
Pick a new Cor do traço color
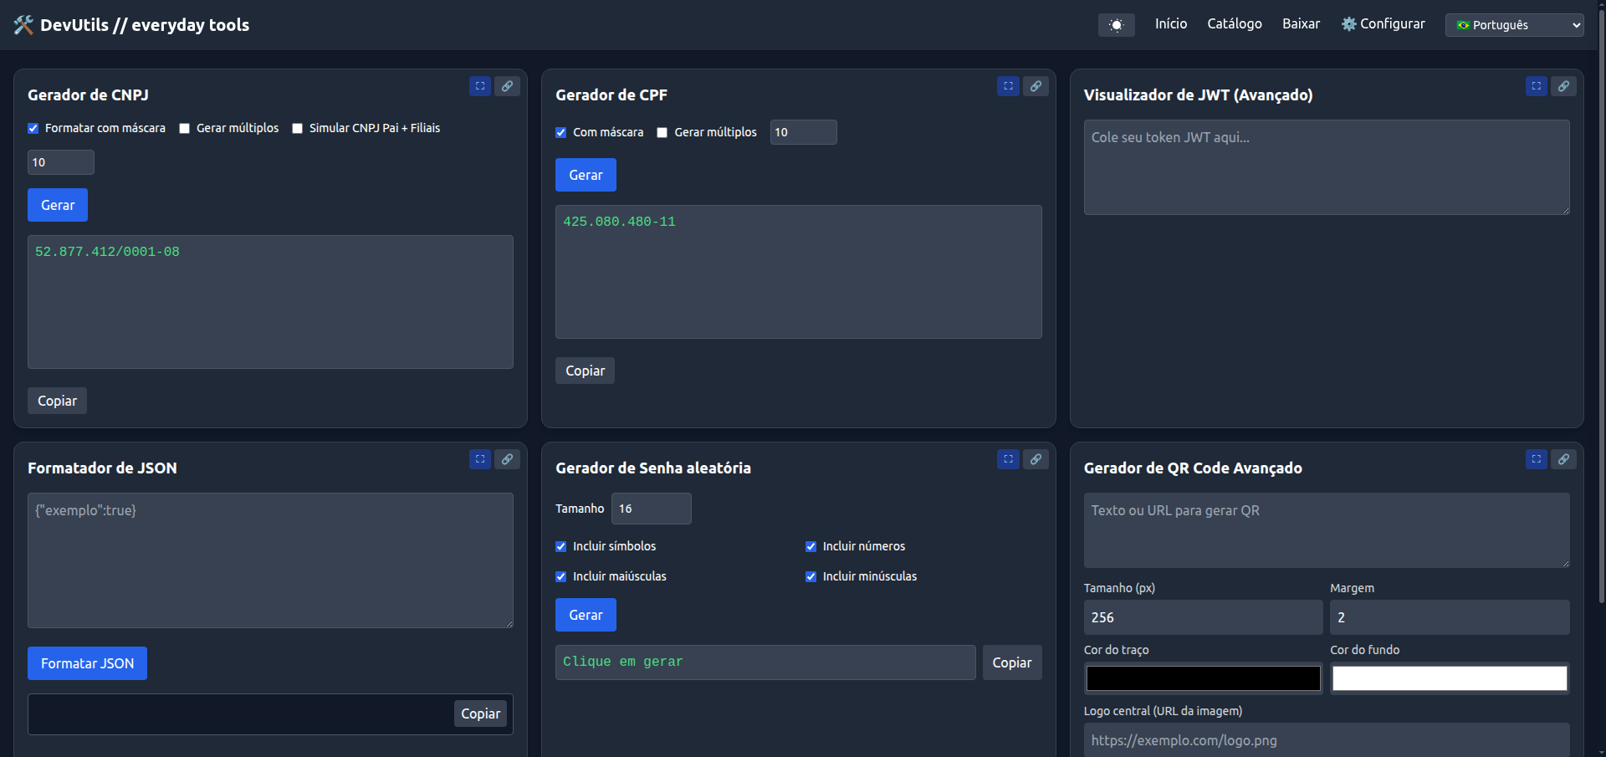tap(1203, 678)
